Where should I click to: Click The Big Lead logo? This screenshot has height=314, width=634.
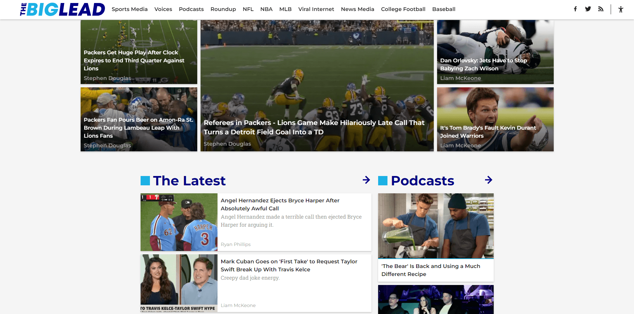coord(63,9)
